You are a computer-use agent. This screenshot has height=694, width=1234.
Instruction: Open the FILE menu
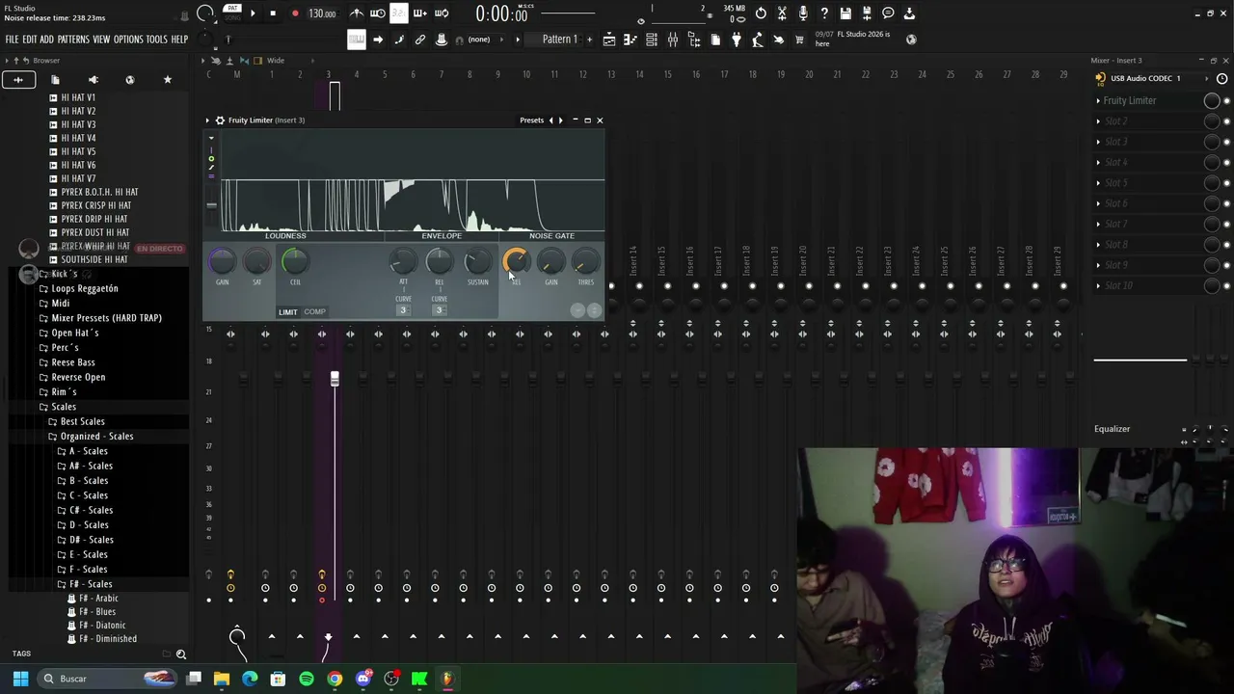click(12, 40)
